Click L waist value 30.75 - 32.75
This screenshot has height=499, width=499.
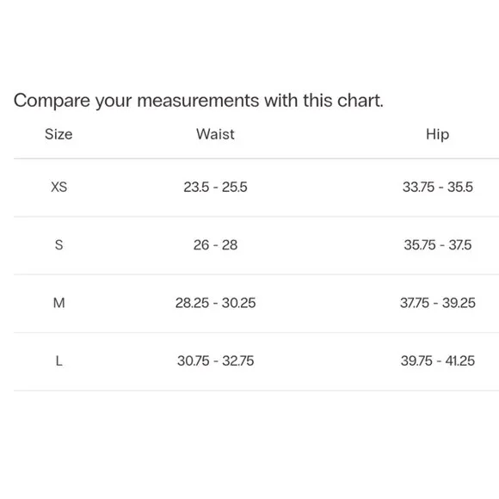coord(215,361)
